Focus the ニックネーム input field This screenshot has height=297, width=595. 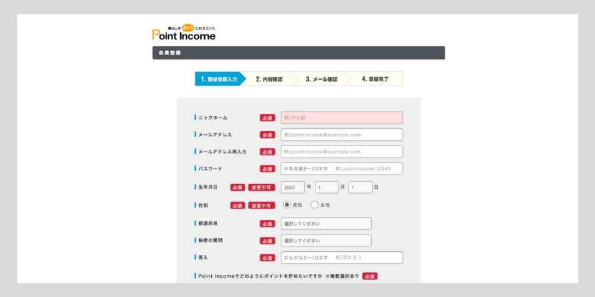click(342, 118)
